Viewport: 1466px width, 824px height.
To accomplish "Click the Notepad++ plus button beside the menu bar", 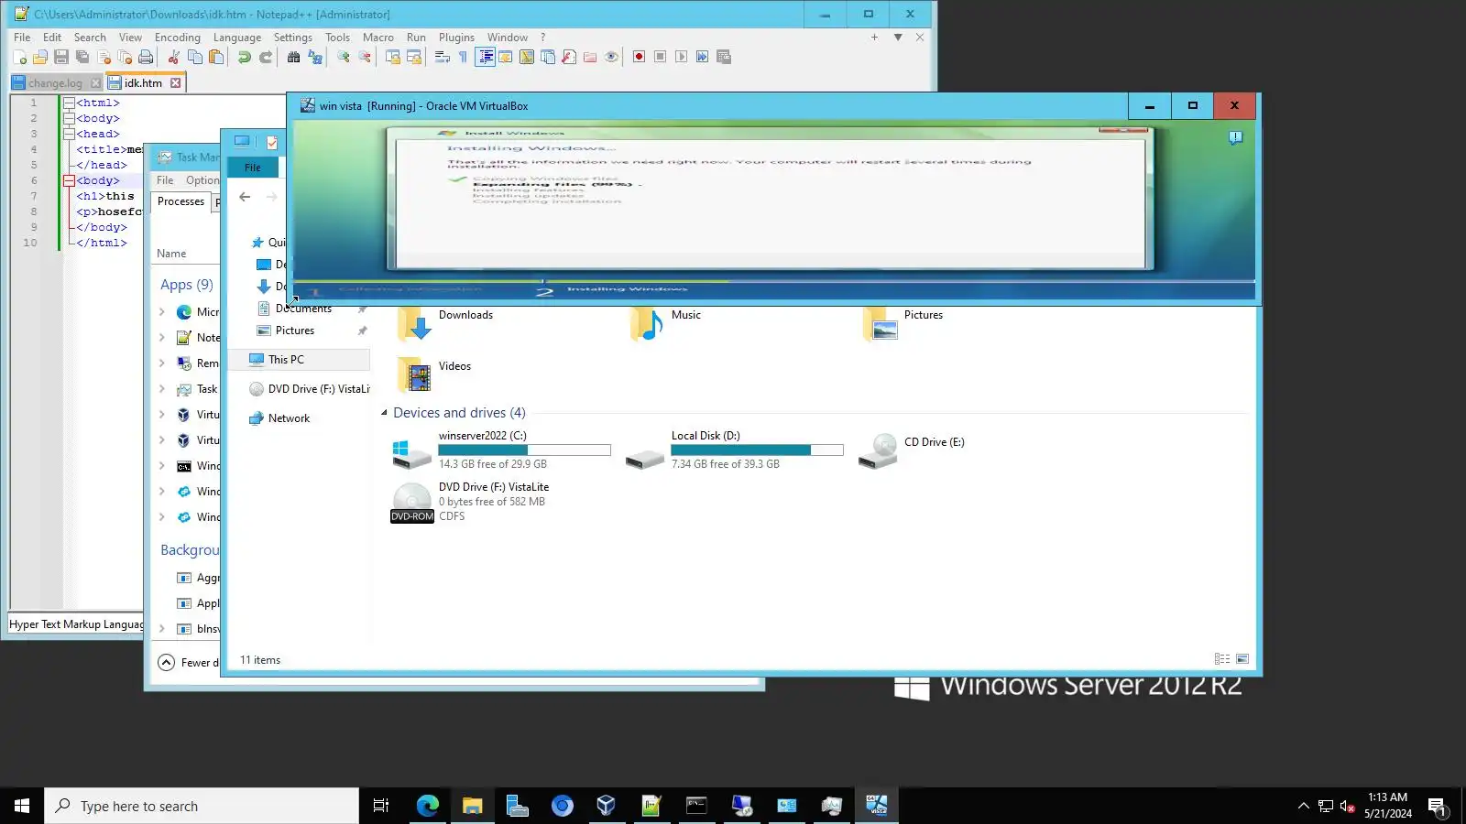I will 874,38.
